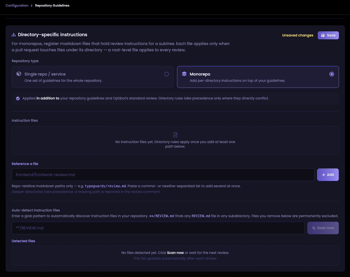Click the typeguards/review.md example code
Viewport: 350px width, 277px height.
tap(105, 186)
